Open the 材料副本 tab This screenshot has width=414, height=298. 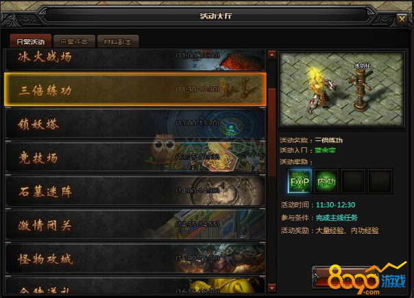pos(118,41)
